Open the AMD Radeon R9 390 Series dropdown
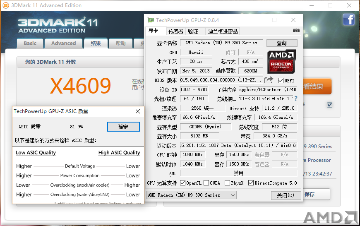 [x=192, y=195]
